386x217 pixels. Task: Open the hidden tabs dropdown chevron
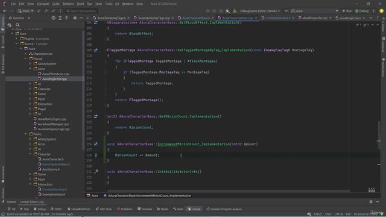coord(371,18)
